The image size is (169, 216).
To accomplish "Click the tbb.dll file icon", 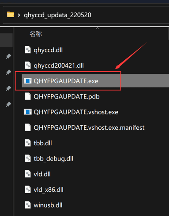I will click(x=28, y=143).
